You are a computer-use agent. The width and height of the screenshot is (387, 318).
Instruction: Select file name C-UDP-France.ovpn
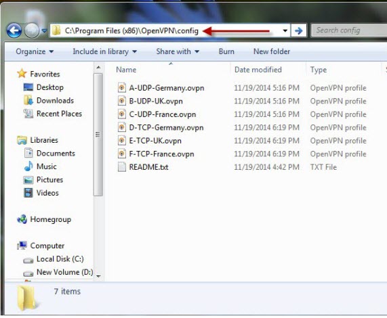pyautogui.click(x=163, y=114)
